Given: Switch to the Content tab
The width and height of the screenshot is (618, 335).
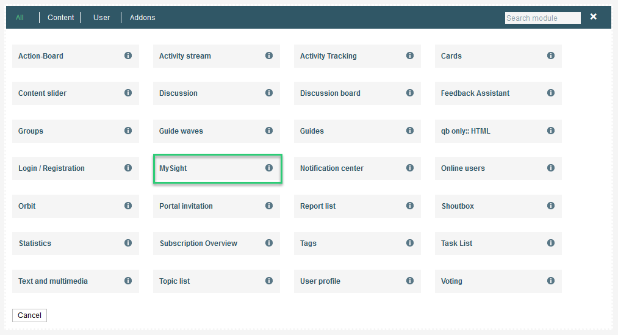Looking at the screenshot, I should tap(60, 17).
